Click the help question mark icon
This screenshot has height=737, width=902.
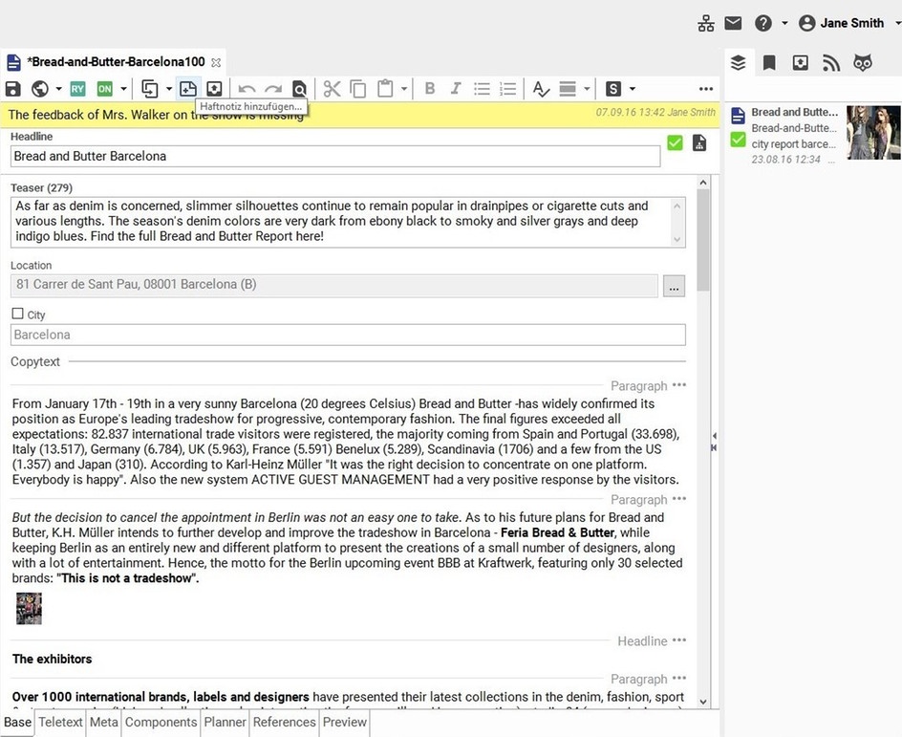point(763,23)
